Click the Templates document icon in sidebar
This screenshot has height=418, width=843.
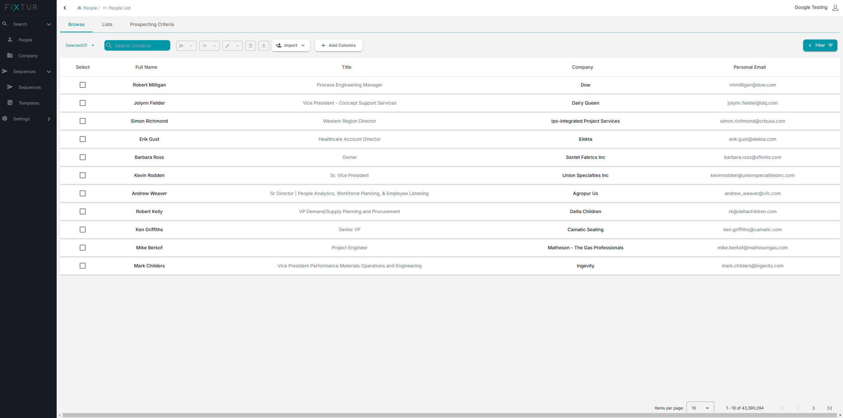pyautogui.click(x=10, y=103)
